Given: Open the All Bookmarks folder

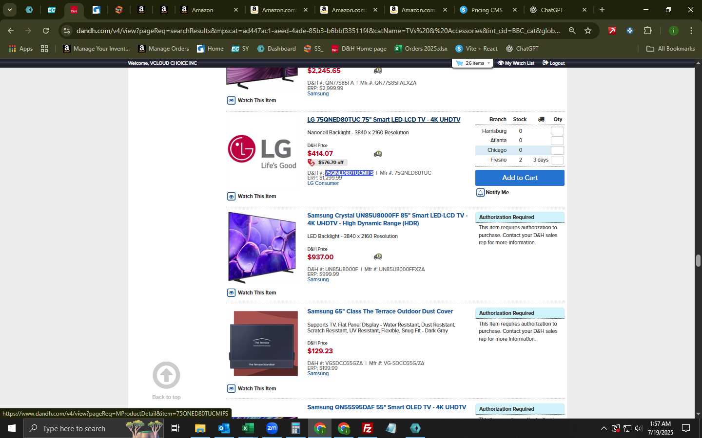Looking at the screenshot, I should click(670, 49).
